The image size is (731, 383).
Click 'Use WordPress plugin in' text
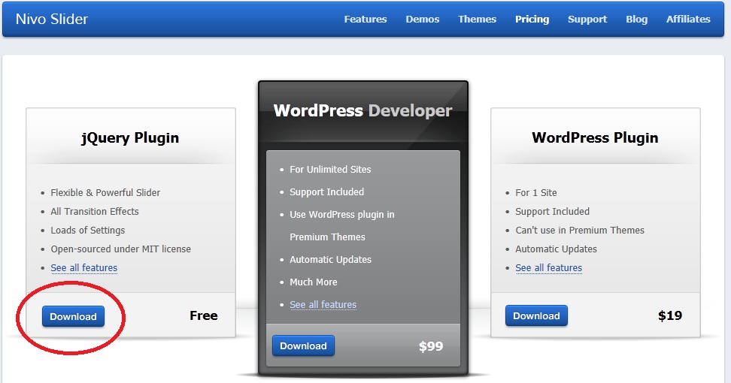[x=342, y=215]
